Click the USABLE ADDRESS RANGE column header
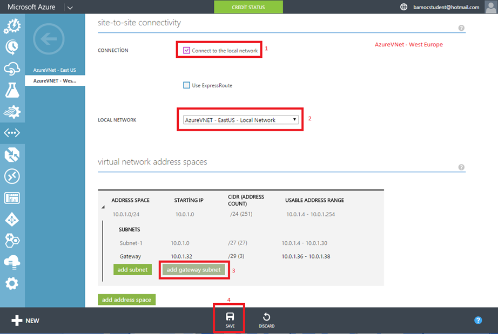 click(314, 200)
